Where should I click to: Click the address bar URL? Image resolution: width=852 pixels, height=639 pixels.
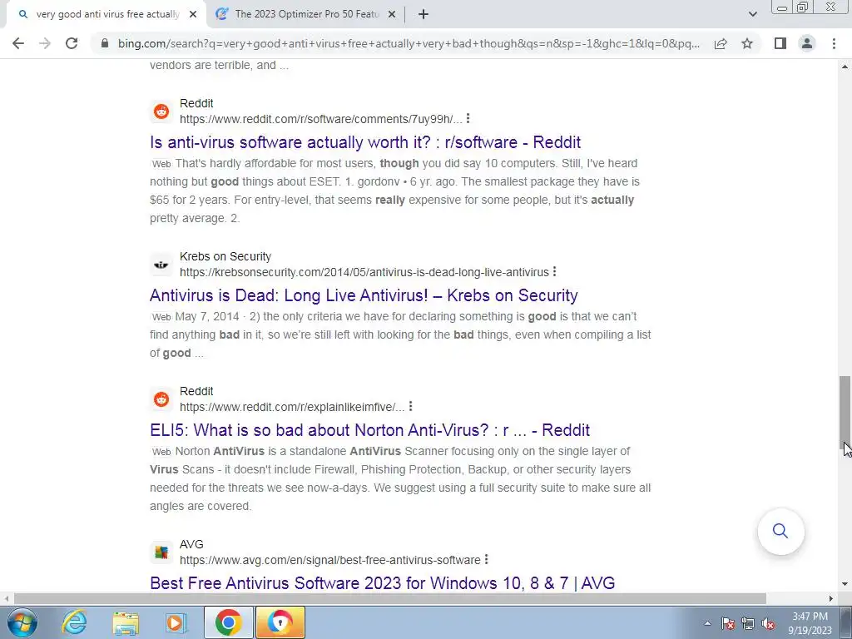[409, 43]
